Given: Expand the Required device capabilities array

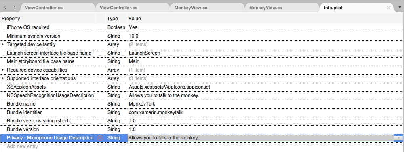Looking at the screenshot, I should coord(3,70).
